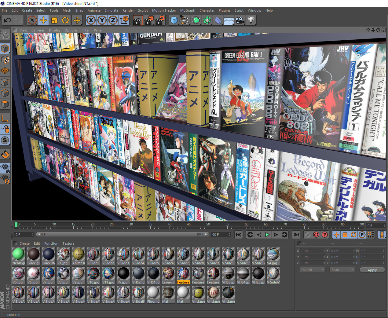Toggle the circular S icon in left toolbar
388x318 pixels.
pos(5,141)
